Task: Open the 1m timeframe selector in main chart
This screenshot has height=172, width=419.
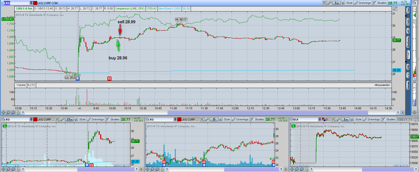Action: coord(336,3)
